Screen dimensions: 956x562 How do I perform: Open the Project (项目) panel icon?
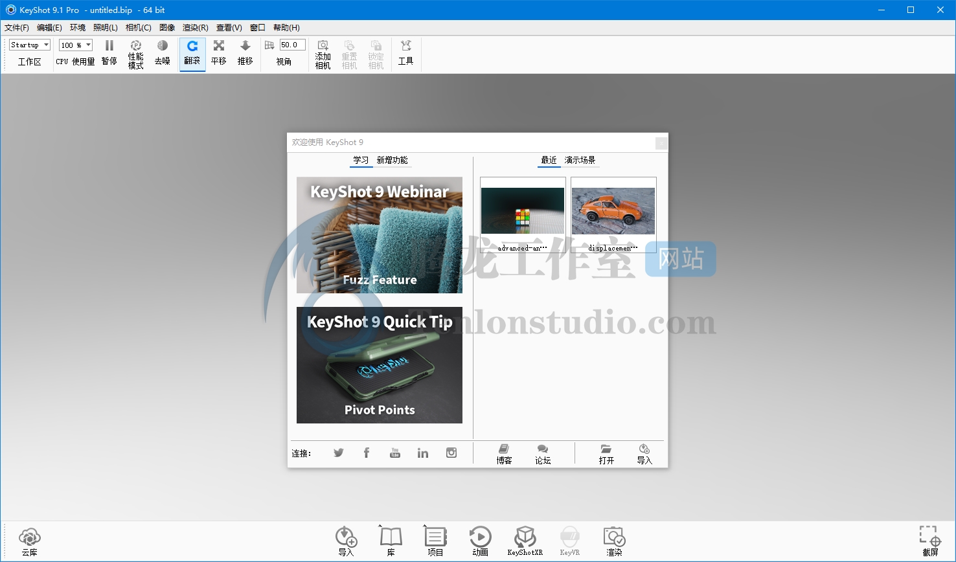click(x=435, y=541)
